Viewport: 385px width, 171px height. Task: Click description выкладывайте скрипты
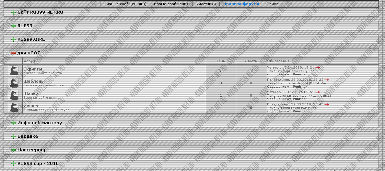click(x=43, y=73)
